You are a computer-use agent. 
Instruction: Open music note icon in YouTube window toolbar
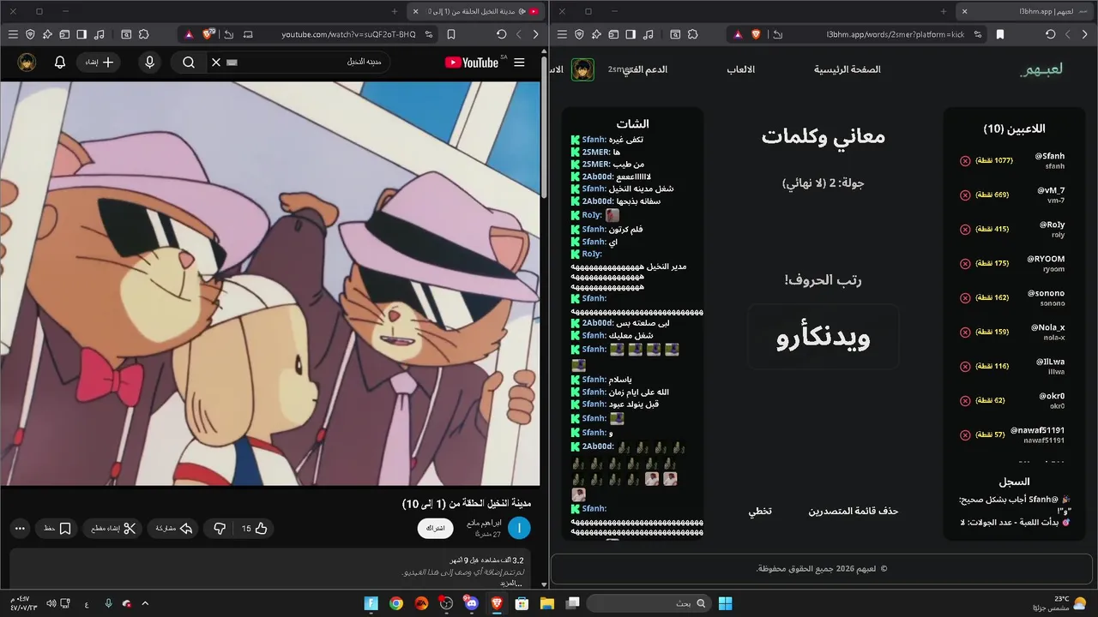tap(99, 34)
